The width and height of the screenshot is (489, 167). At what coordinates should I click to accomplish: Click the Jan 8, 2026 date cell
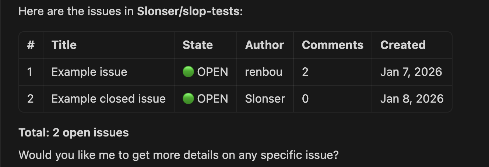(412, 99)
